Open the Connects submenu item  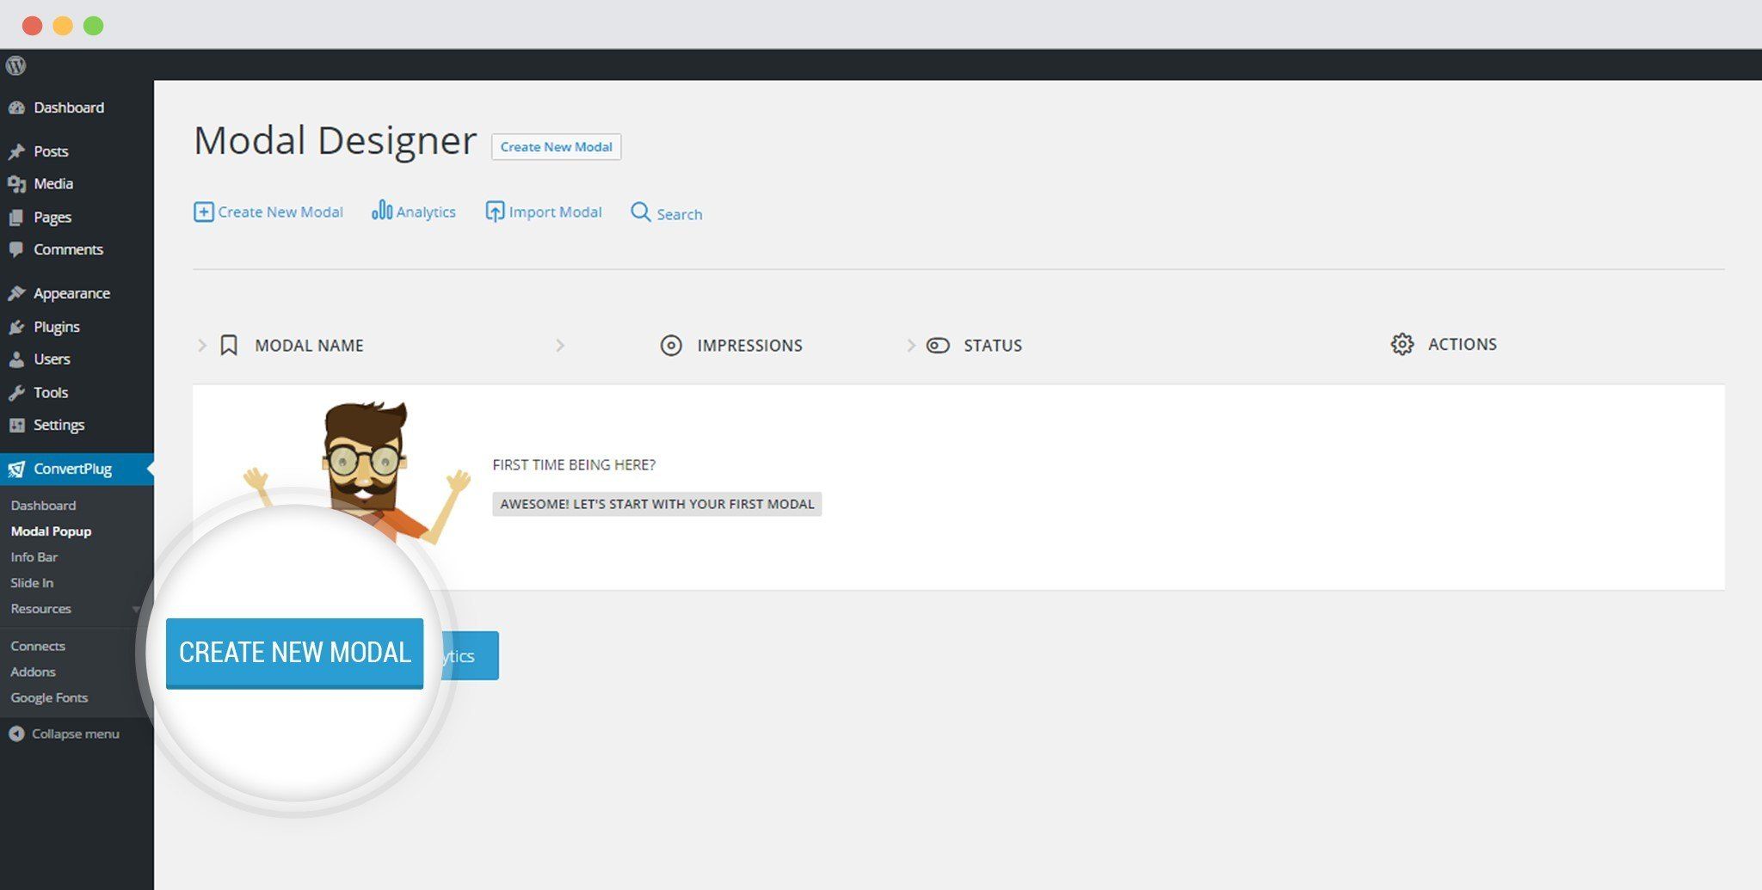click(38, 646)
